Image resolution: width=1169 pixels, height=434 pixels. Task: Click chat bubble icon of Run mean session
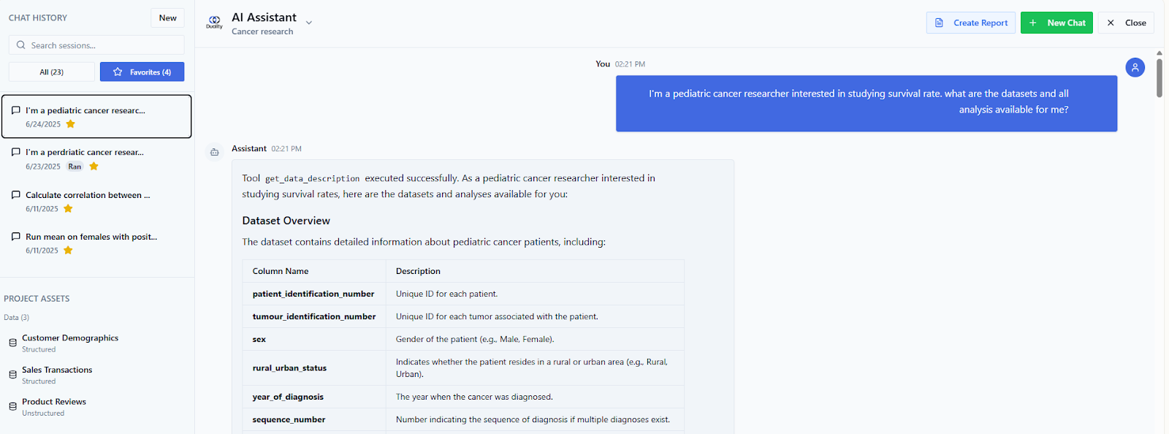15,237
